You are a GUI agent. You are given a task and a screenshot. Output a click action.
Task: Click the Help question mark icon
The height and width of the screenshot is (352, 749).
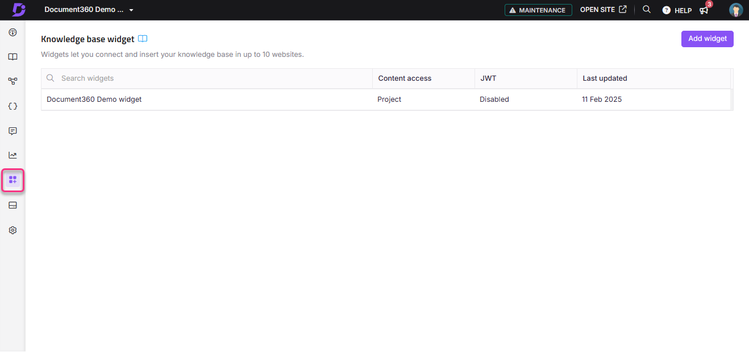(x=667, y=10)
